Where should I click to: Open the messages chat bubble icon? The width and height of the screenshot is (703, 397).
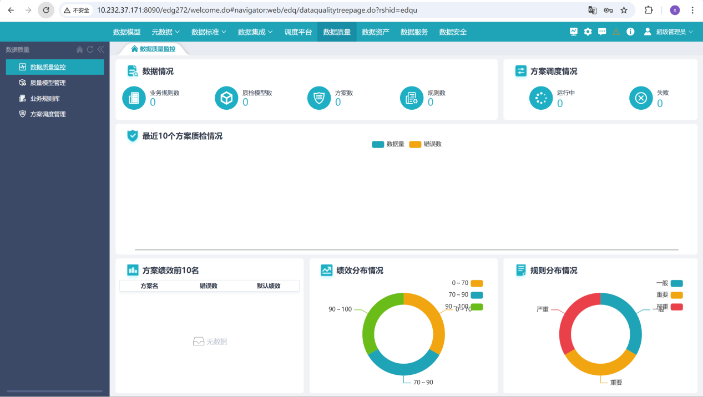tap(602, 32)
